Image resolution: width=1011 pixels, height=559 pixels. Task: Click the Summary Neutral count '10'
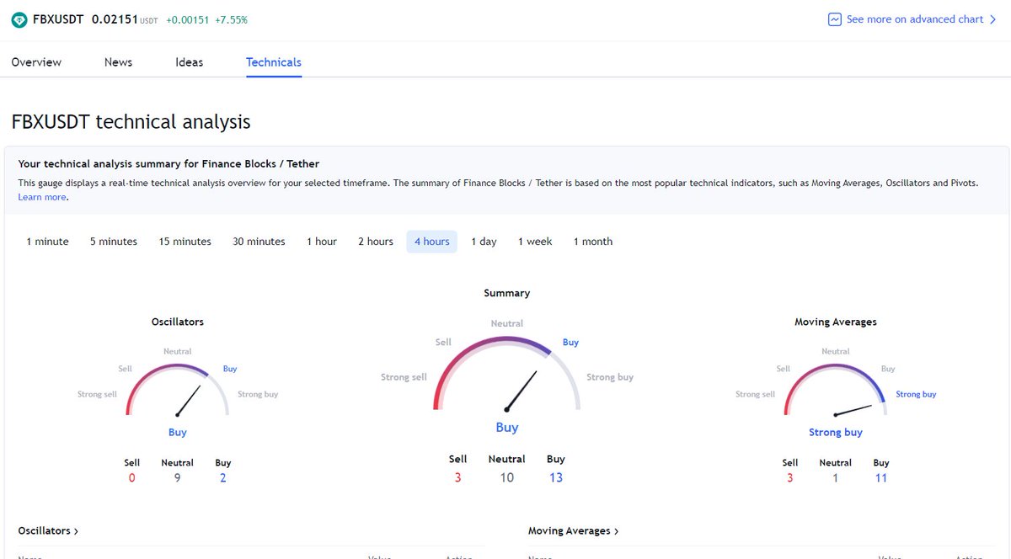[x=507, y=477]
